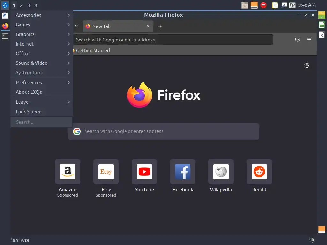327x245 pixels.
Task: Expand the Graphics submenu arrow
Action: point(69,34)
